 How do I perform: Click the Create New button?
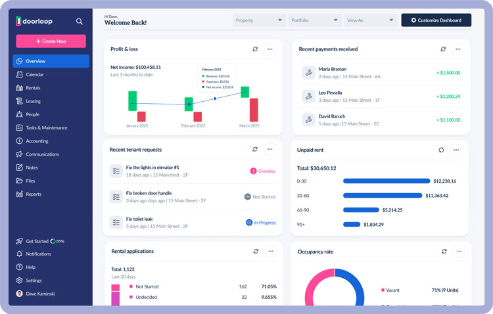(51, 41)
